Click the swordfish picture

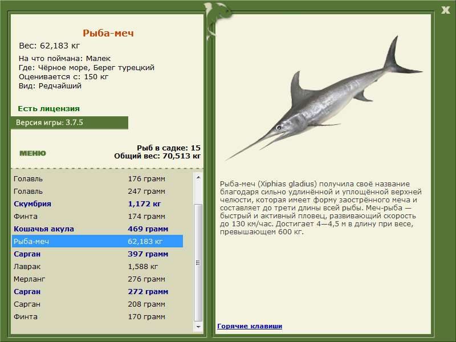point(324,98)
